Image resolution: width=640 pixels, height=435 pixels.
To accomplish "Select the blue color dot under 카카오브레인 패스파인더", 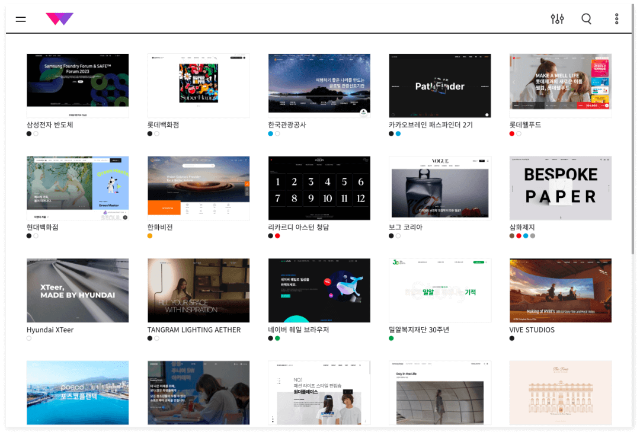I will click(398, 133).
